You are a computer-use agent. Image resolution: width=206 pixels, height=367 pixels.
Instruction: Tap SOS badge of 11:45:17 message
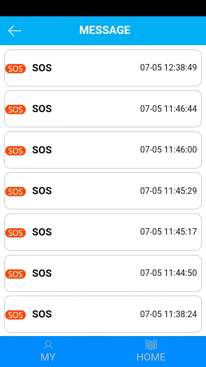pyautogui.click(x=15, y=233)
